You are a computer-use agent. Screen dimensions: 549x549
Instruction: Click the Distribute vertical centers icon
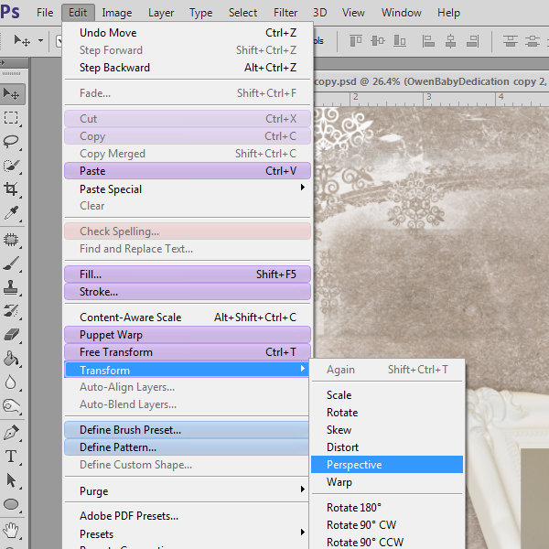click(x=533, y=41)
